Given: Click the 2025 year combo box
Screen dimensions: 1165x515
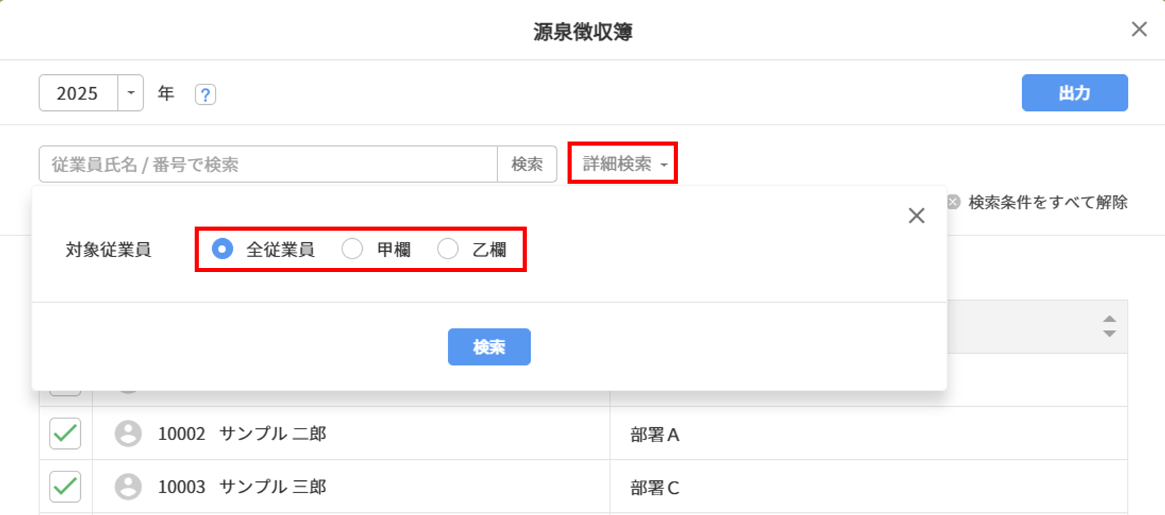Looking at the screenshot, I should coord(78,93).
